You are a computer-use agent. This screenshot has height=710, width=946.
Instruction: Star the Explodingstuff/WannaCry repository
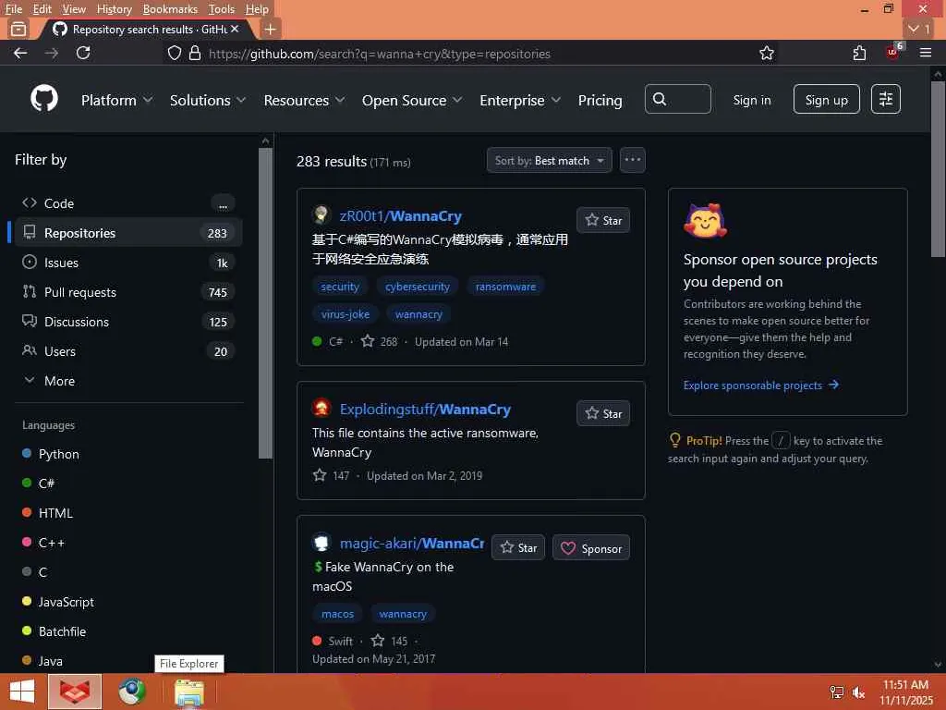point(603,413)
